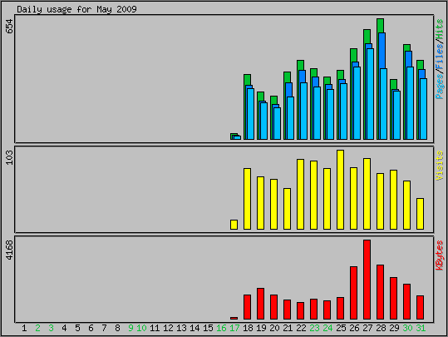The image size is (448, 337).
Task: Select day 9 axis label
Action: point(130,328)
